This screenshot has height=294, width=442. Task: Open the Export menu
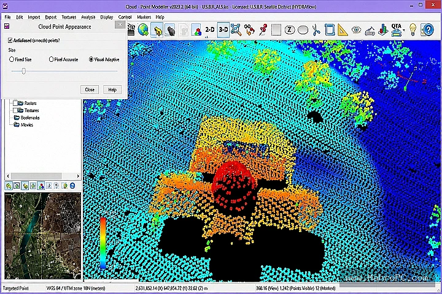(51, 17)
